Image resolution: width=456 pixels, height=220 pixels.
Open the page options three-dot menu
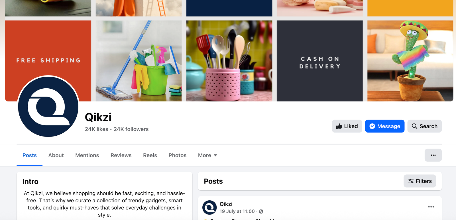click(433, 155)
